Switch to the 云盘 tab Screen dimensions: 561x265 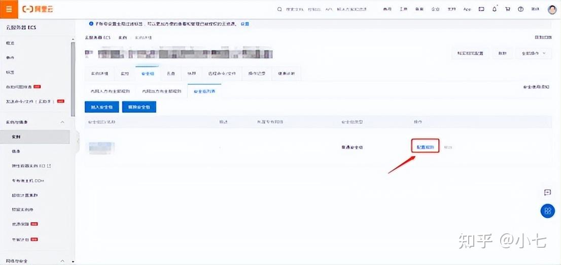[170, 73]
